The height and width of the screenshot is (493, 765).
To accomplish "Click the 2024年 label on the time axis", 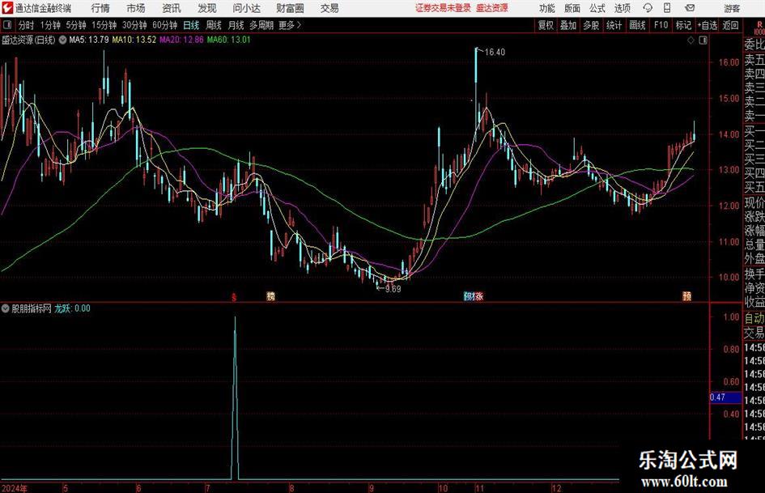I will [x=14, y=488].
